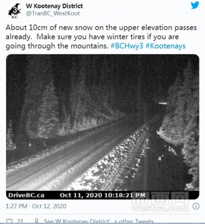Click the tweet text about new snow
The width and height of the screenshot is (205, 224).
101,37
